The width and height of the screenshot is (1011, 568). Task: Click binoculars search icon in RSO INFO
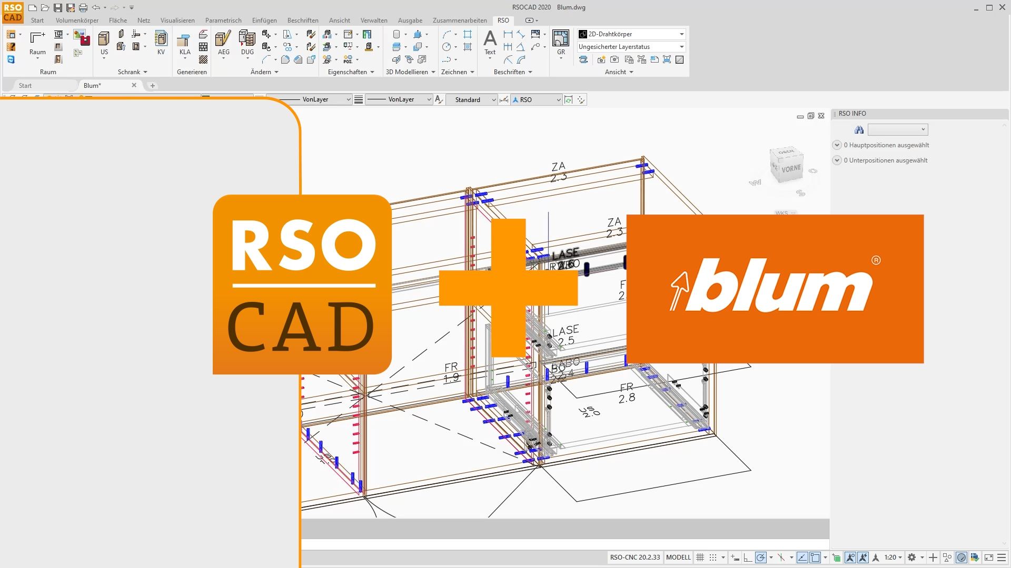point(859,130)
